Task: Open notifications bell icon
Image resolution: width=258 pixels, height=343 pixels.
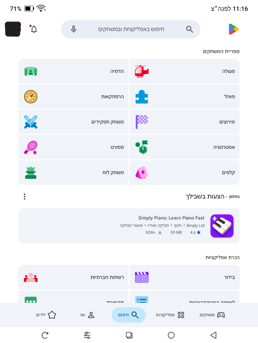Action: pos(34,29)
